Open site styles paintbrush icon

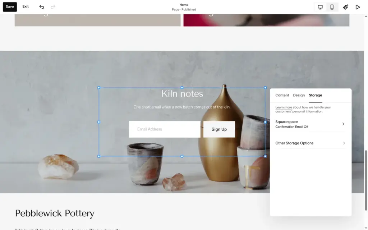point(345,7)
